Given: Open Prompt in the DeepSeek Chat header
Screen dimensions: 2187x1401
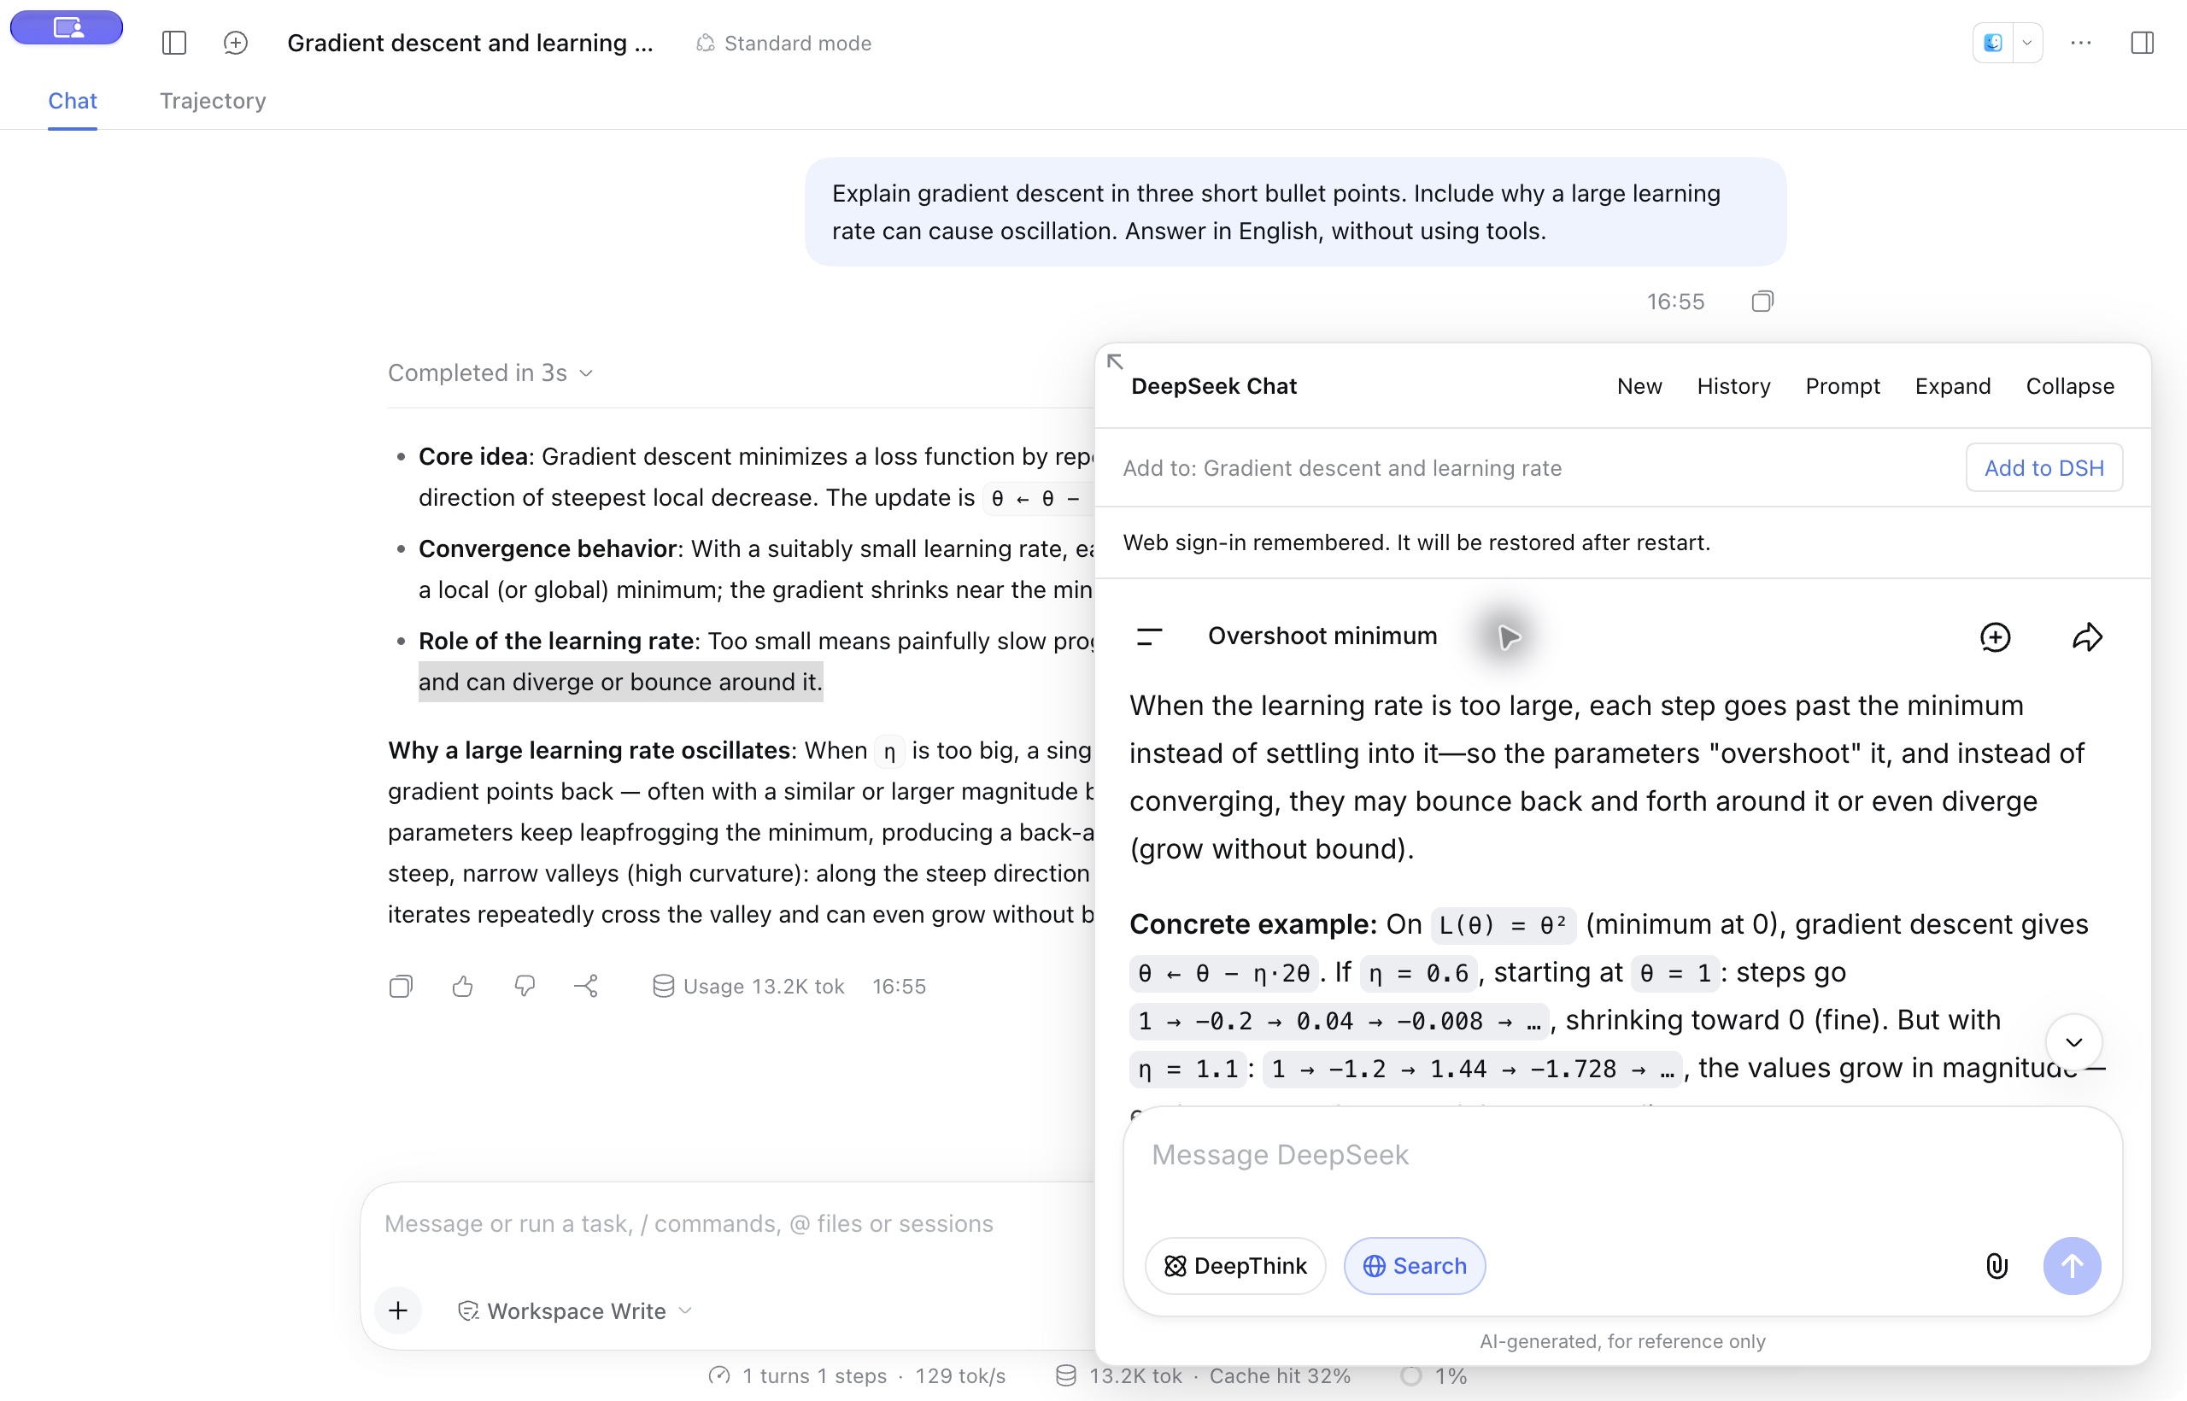Looking at the screenshot, I should (1842, 386).
